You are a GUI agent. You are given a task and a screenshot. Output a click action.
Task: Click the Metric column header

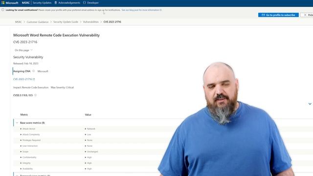pyautogui.click(x=24, y=115)
